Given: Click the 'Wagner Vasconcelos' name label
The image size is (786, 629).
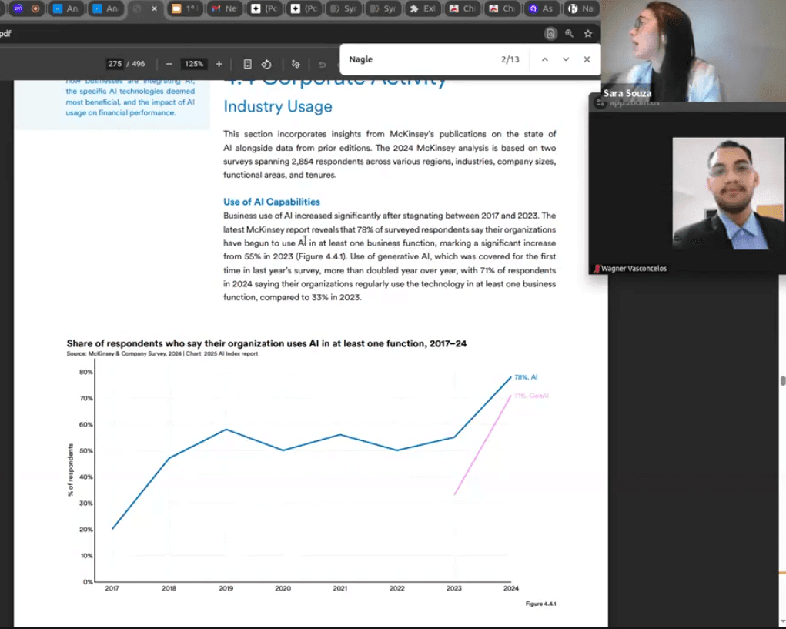Looking at the screenshot, I should [x=634, y=269].
